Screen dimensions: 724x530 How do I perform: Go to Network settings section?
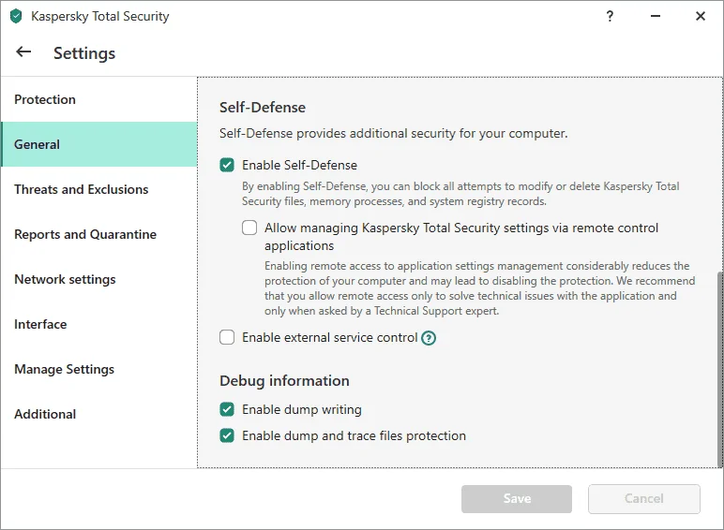98,279
